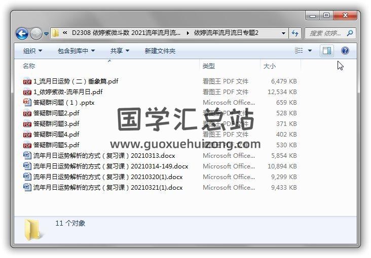Image resolution: width=371 pixels, height=258 pixels.
Task: Open the recent pages dropdown arrow
Action: pos(47,34)
